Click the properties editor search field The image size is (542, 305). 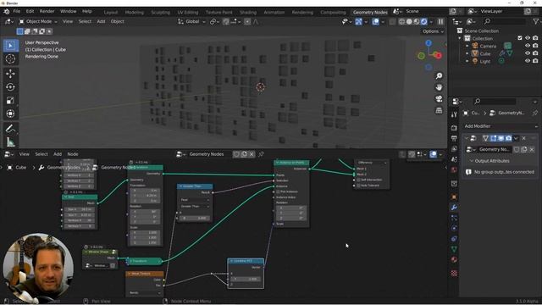495,102
